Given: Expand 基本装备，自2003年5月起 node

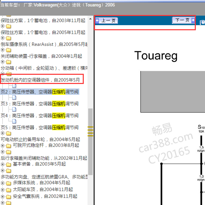Looking at the screenshot, I should point(2,164).
